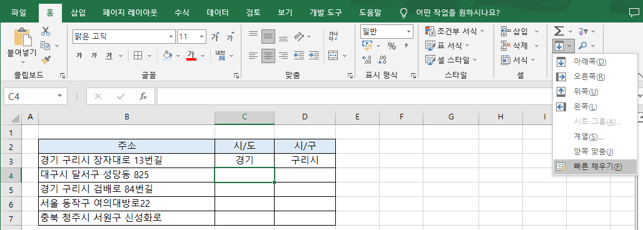The image size is (643, 230).
Task: Select the Format Painter brush icon
Action: click(x=46, y=60)
